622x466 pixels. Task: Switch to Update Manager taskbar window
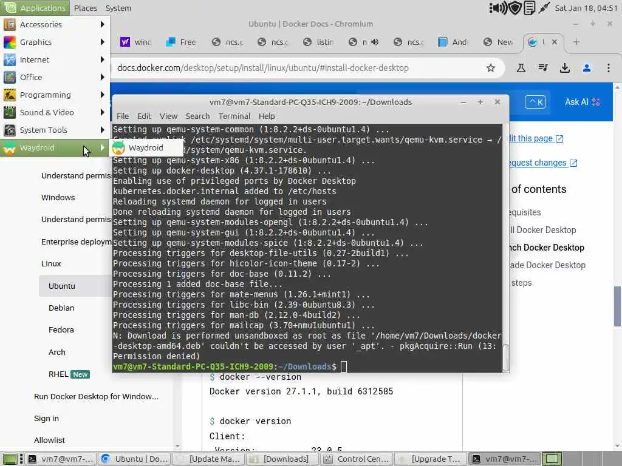click(208, 459)
